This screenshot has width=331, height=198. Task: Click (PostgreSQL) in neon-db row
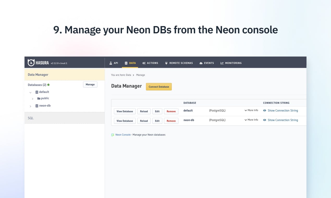click(217, 120)
